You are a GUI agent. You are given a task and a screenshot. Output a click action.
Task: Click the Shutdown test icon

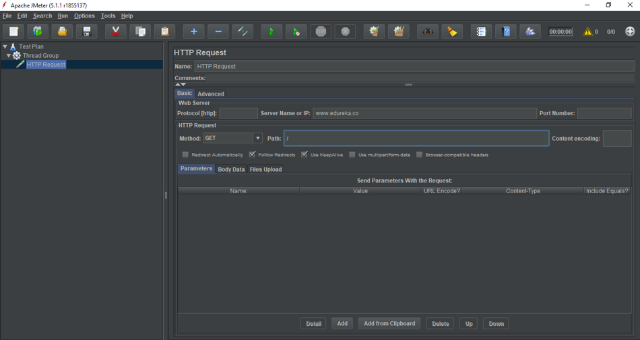pyautogui.click(x=346, y=32)
